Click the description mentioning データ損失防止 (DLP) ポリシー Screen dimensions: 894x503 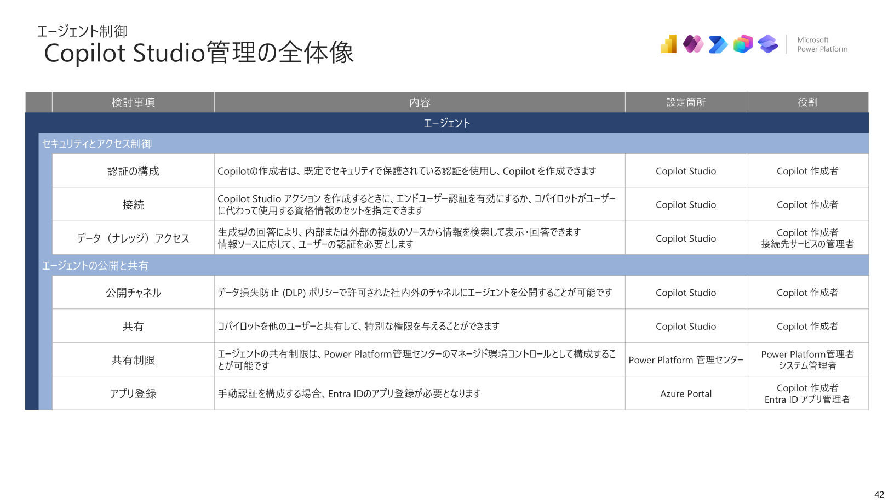(415, 293)
